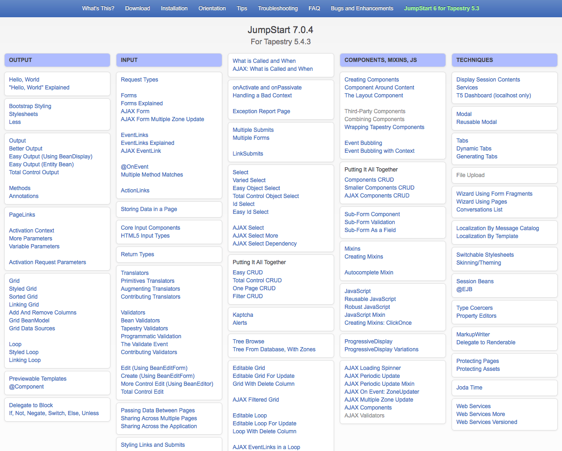The height and width of the screenshot is (451, 562).
Task: Open the Tips navigation item
Action: pyautogui.click(x=242, y=8)
